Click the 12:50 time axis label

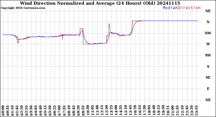106,111
